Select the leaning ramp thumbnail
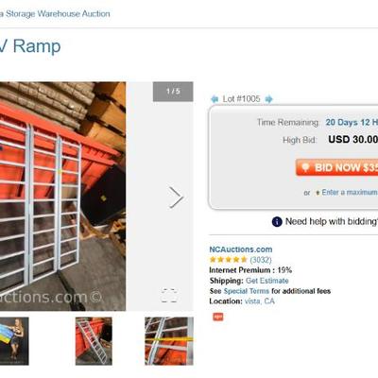Image resolution: width=378 pixels, height=378 pixels. click(x=94, y=341)
